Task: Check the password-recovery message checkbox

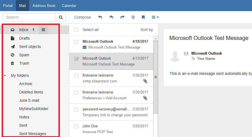Action: 76,110
